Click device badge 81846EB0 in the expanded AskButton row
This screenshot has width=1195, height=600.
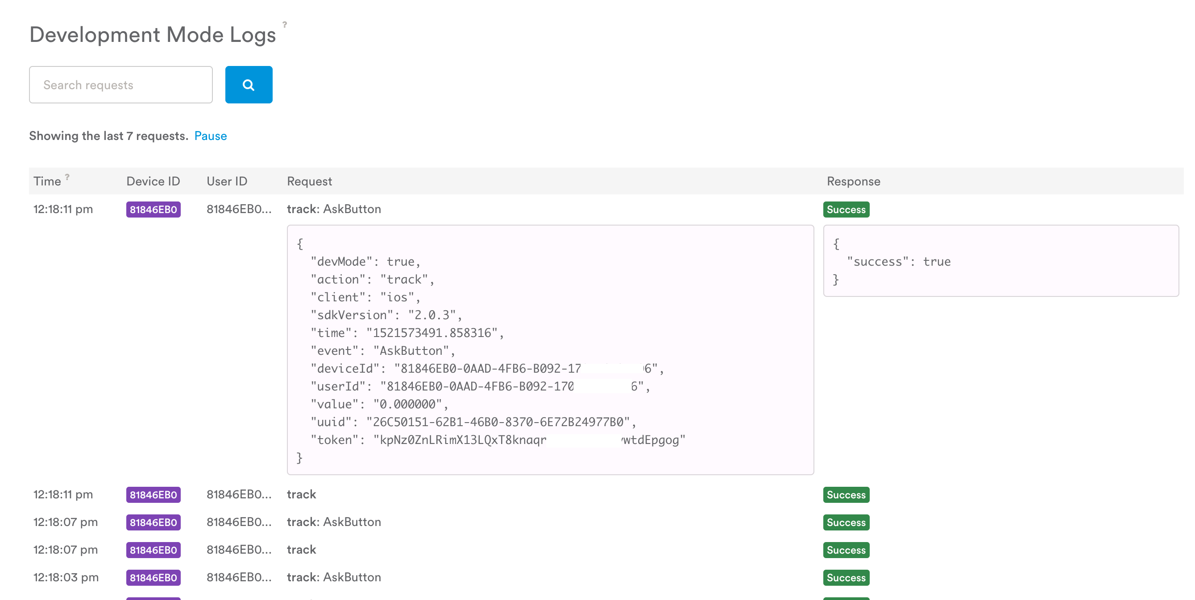click(x=153, y=210)
